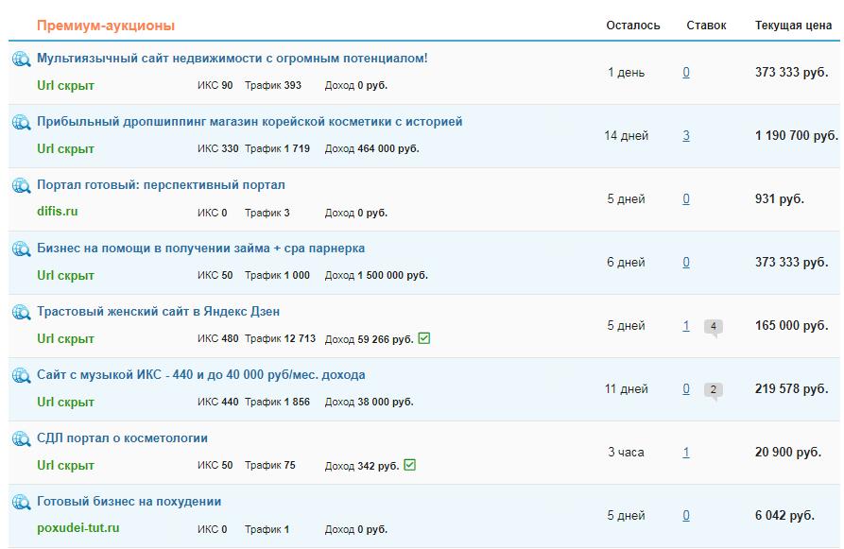The width and height of the screenshot is (844, 549).
Task: Click the 'Осталось' column header
Action: click(x=633, y=26)
